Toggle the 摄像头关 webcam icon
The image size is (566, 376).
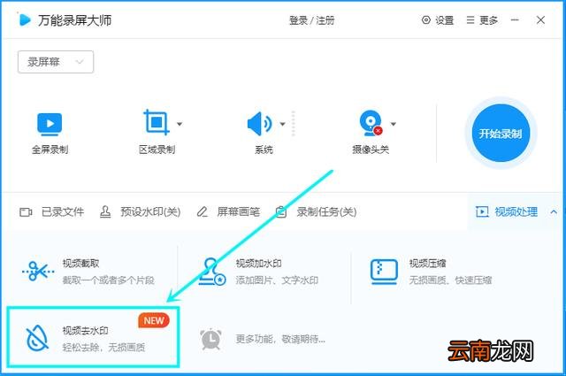pos(371,123)
